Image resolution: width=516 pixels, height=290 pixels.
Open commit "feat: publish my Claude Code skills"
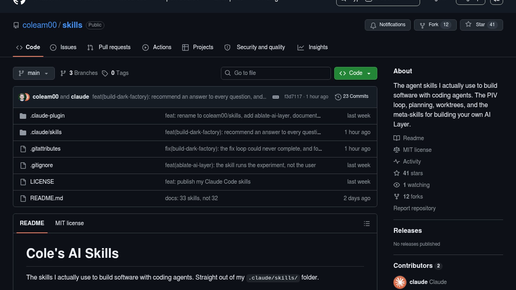click(208, 182)
